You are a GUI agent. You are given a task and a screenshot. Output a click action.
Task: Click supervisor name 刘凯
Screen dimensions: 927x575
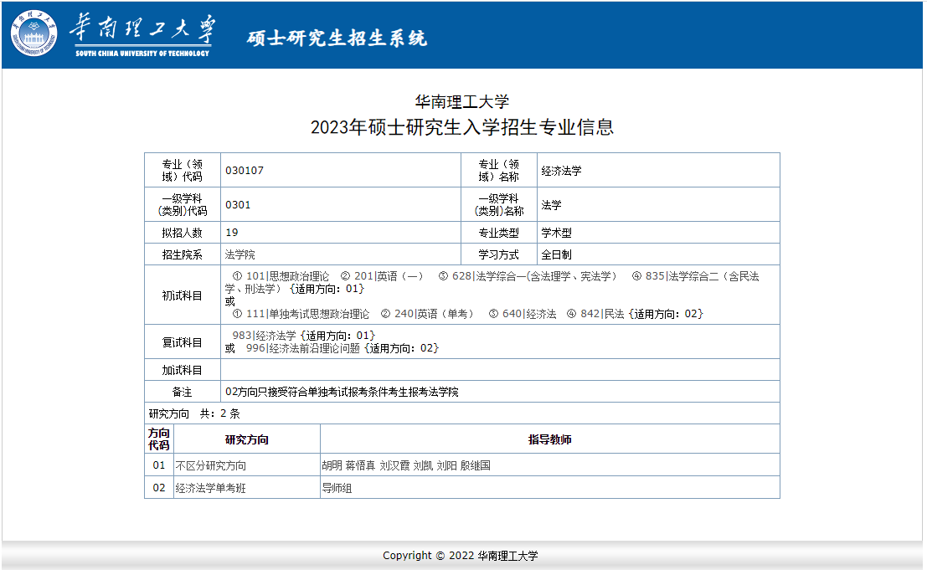tap(423, 465)
